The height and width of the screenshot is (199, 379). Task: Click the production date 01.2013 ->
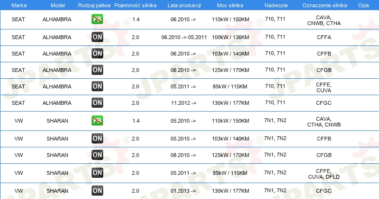pos(183,191)
